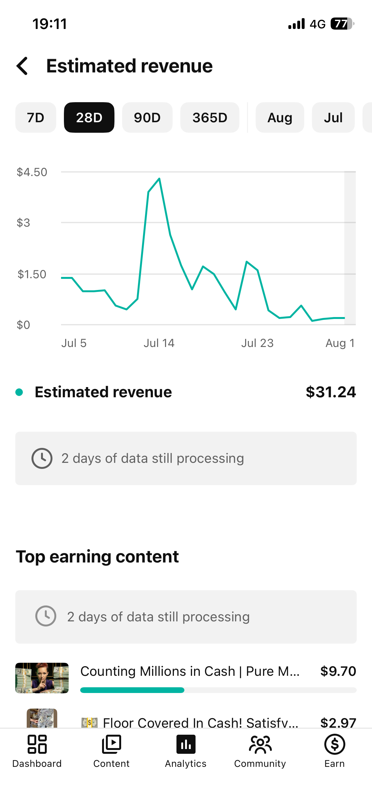Screen dimensions: 372x806
Task: Tap the Jul 14 revenue peak
Action: click(159, 179)
